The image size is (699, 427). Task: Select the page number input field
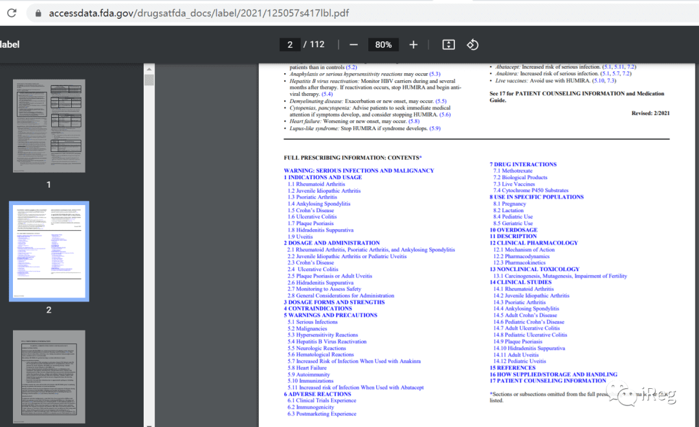tap(290, 45)
